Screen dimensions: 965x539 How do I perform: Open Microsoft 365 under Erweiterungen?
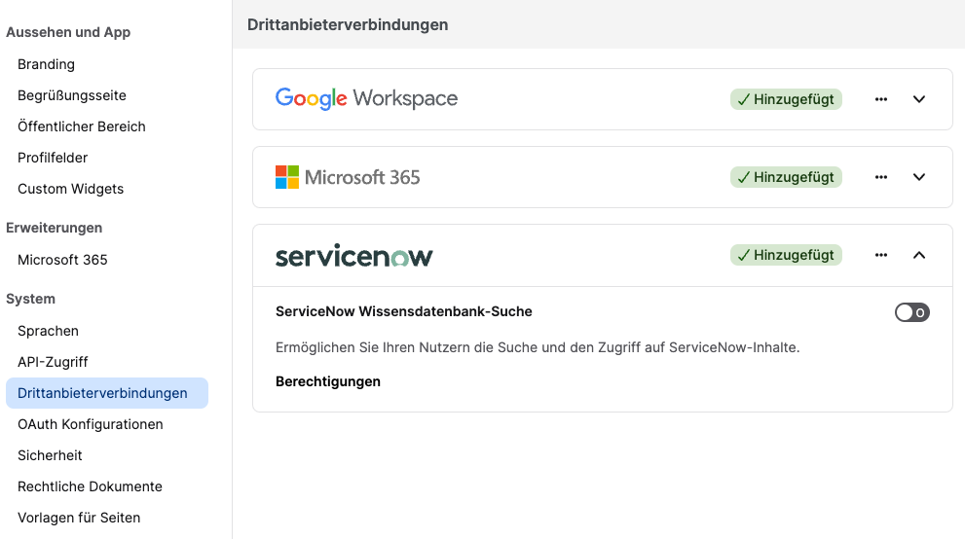pyautogui.click(x=62, y=260)
